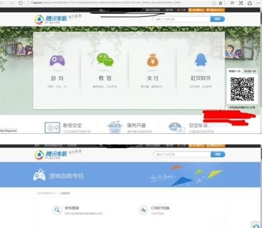Click the search box on the upper page
Image resolution: width=263 pixels, height=228 pixels.
(x=182, y=19)
